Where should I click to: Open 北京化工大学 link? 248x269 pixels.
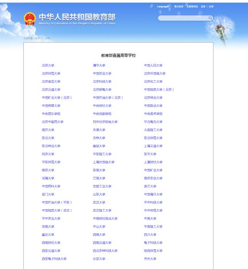[153, 81]
